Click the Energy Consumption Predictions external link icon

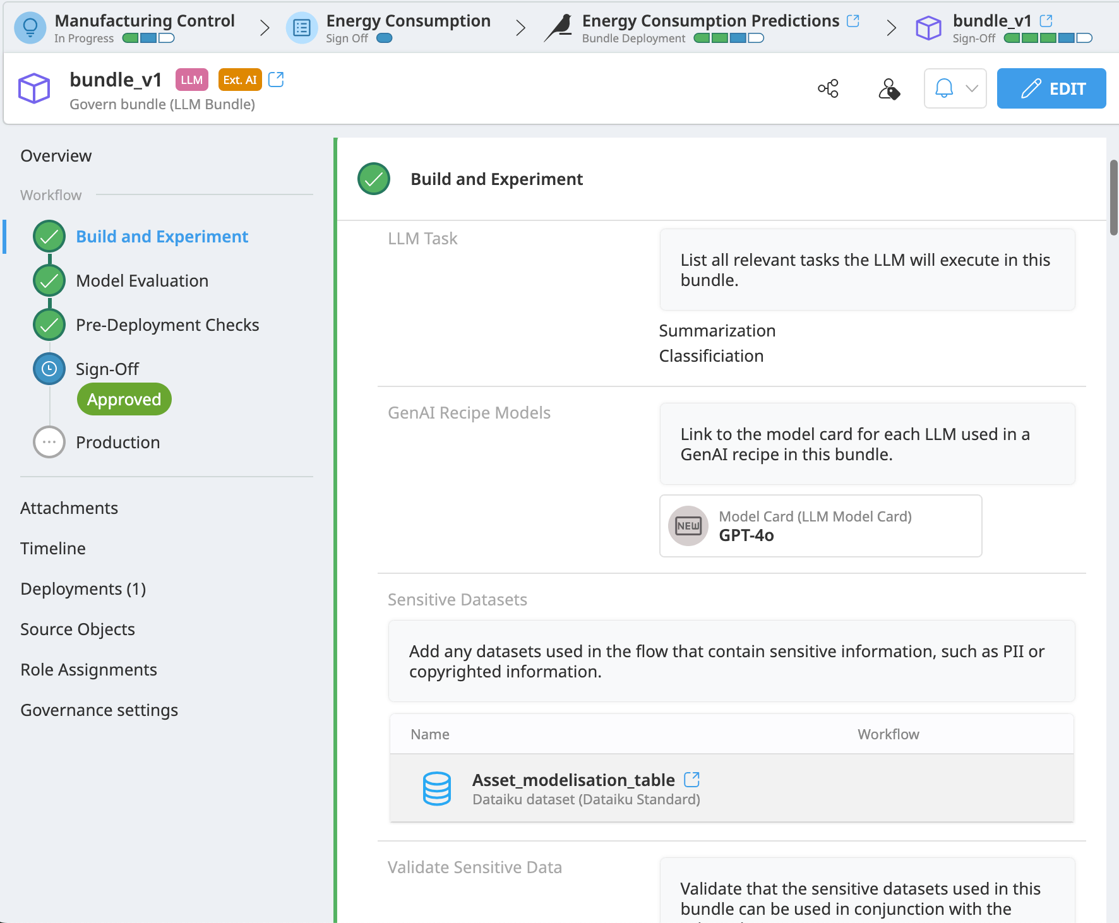(x=853, y=21)
